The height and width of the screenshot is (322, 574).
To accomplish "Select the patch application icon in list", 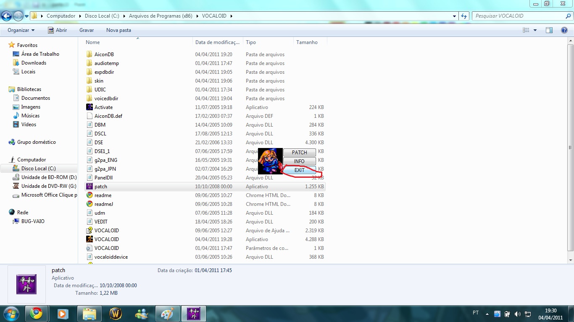I will [89, 187].
